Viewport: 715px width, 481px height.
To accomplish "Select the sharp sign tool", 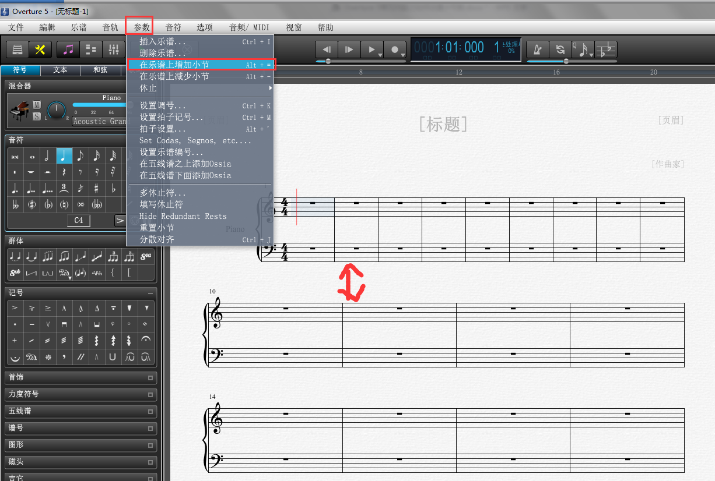I will point(96,189).
